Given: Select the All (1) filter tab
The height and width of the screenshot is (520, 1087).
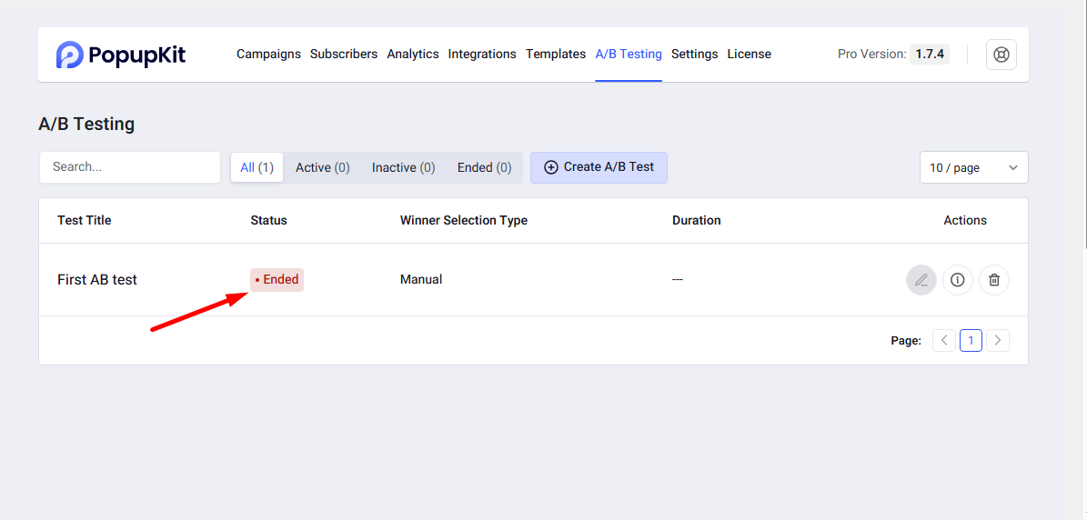Looking at the screenshot, I should (x=257, y=167).
